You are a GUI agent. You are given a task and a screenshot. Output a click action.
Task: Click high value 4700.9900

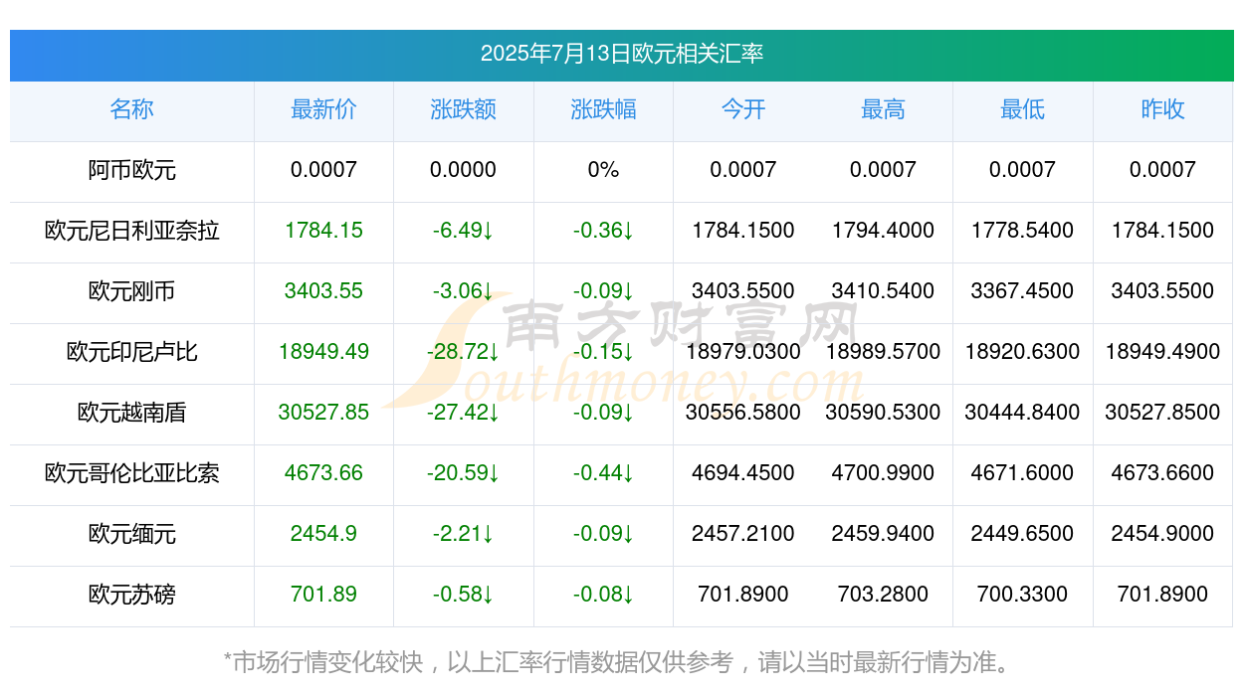(x=883, y=473)
